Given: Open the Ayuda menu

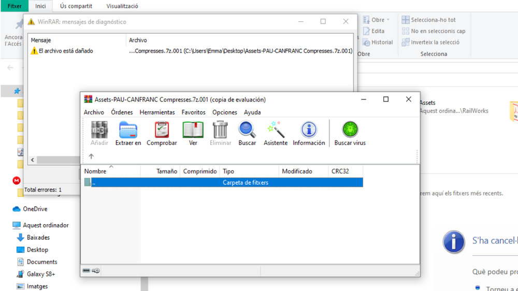Looking at the screenshot, I should 252,112.
